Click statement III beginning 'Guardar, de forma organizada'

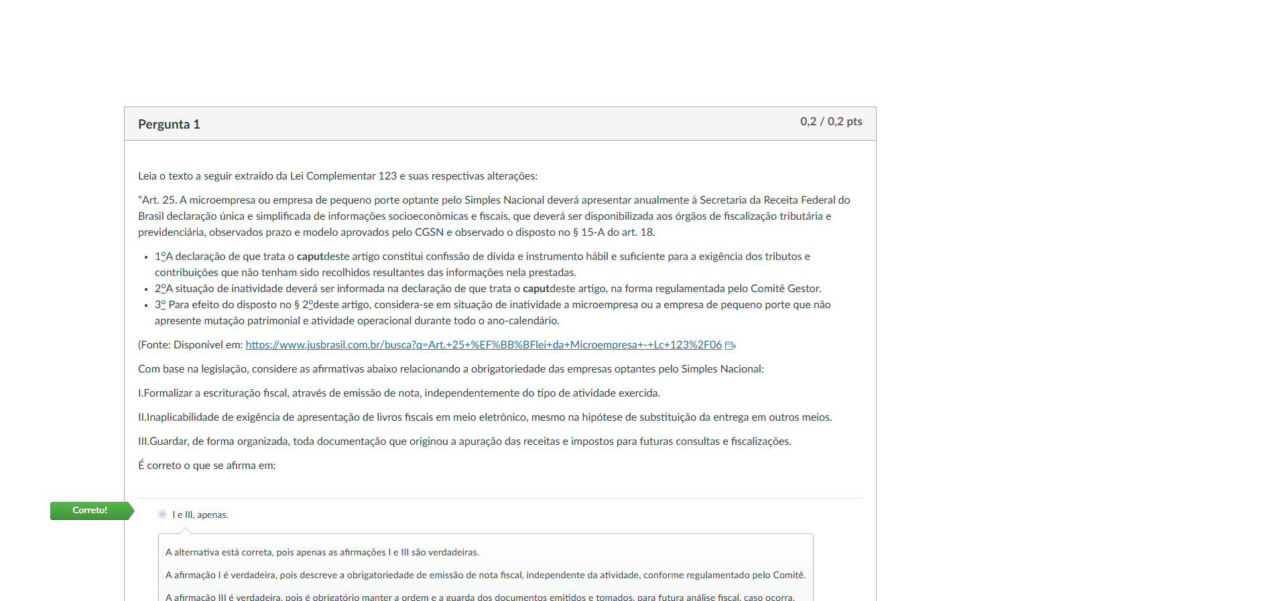[464, 442]
